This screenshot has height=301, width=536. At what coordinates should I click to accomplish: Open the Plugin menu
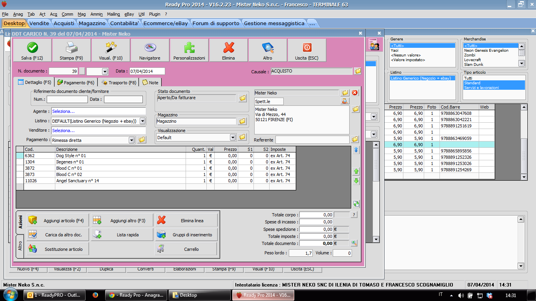[155, 14]
